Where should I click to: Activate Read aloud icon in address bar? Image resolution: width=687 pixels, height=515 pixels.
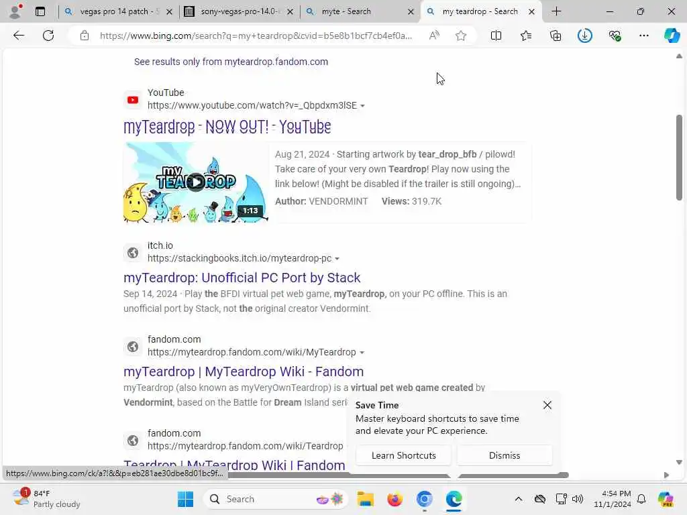point(434,36)
